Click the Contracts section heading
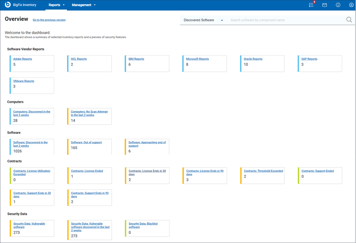 [x=15, y=161]
